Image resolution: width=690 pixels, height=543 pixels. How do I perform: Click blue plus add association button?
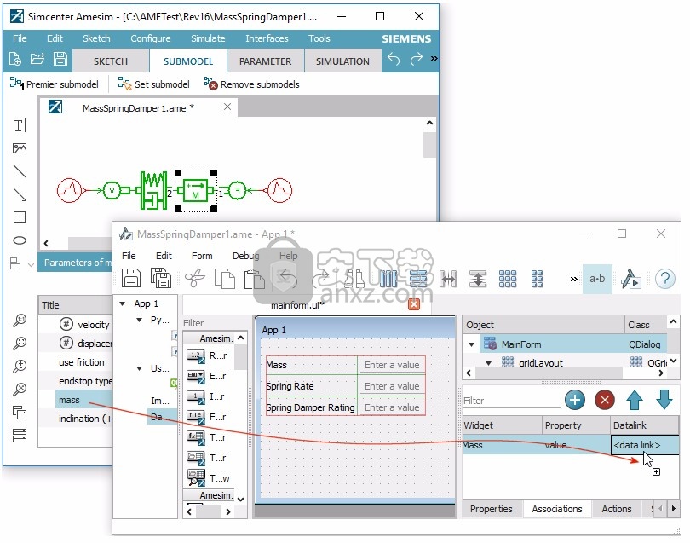575,400
